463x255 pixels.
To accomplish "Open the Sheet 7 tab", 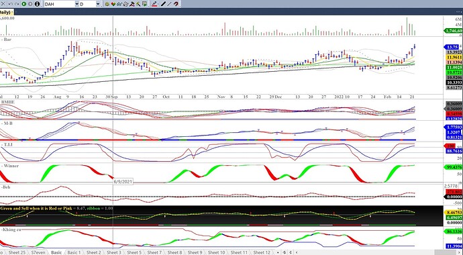I will click(x=154, y=252).
